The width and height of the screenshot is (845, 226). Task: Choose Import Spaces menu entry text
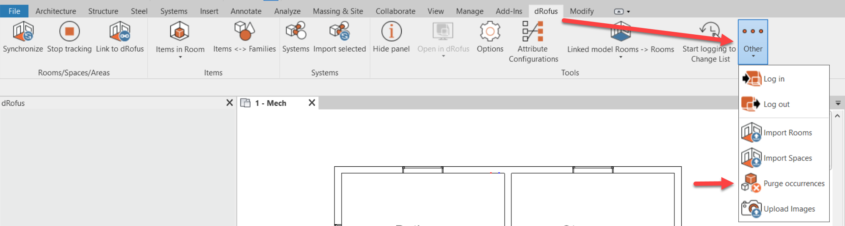pos(787,158)
